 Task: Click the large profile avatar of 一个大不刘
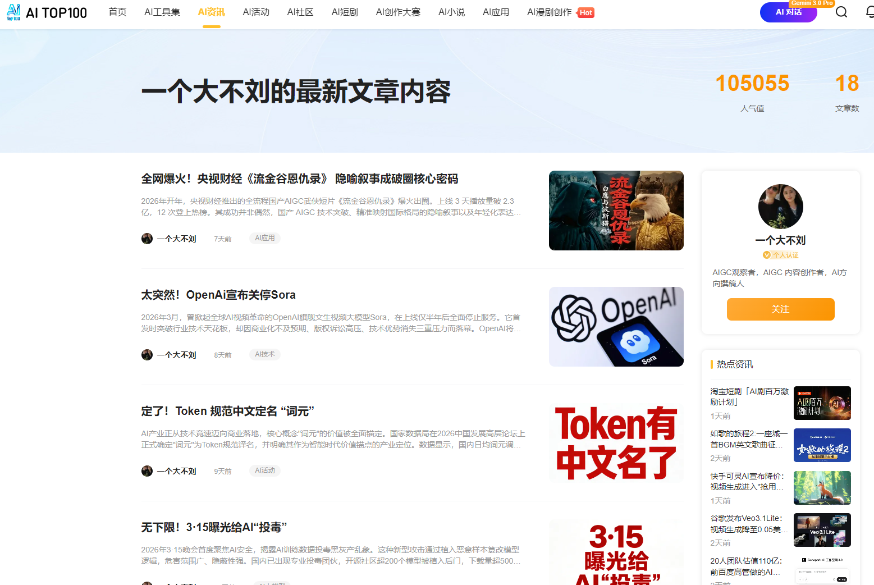pyautogui.click(x=780, y=207)
